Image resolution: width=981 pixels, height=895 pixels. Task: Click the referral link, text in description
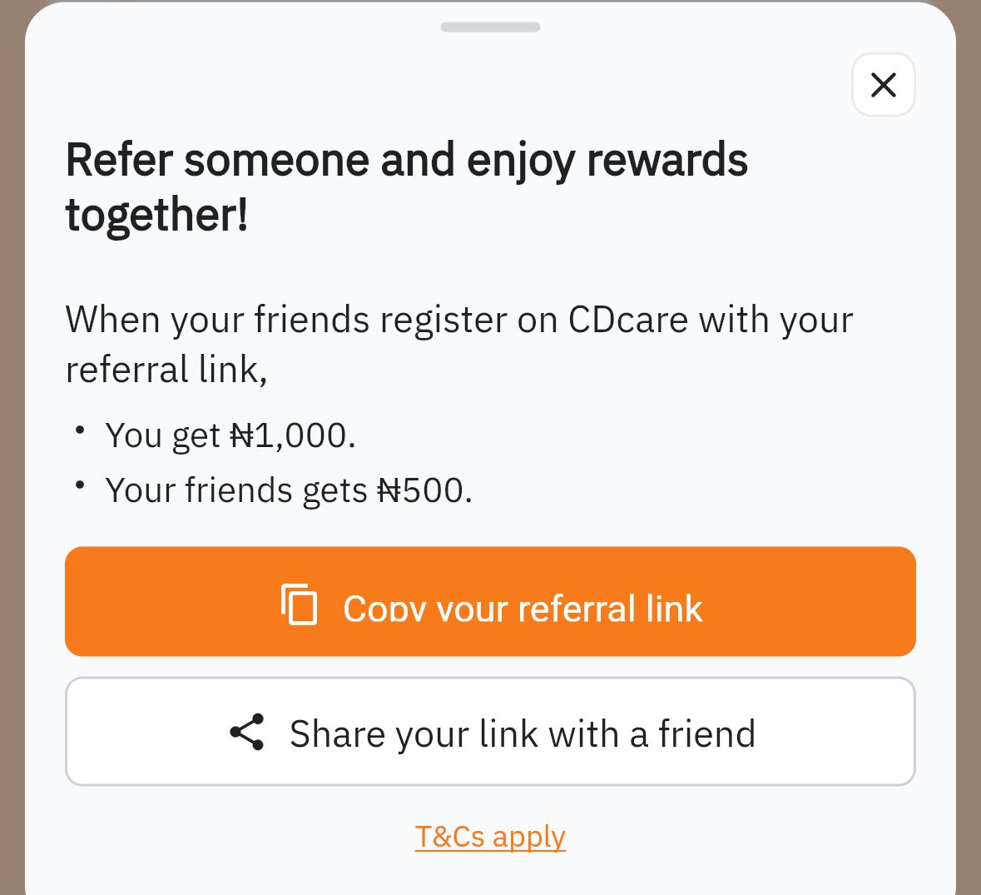[166, 370]
